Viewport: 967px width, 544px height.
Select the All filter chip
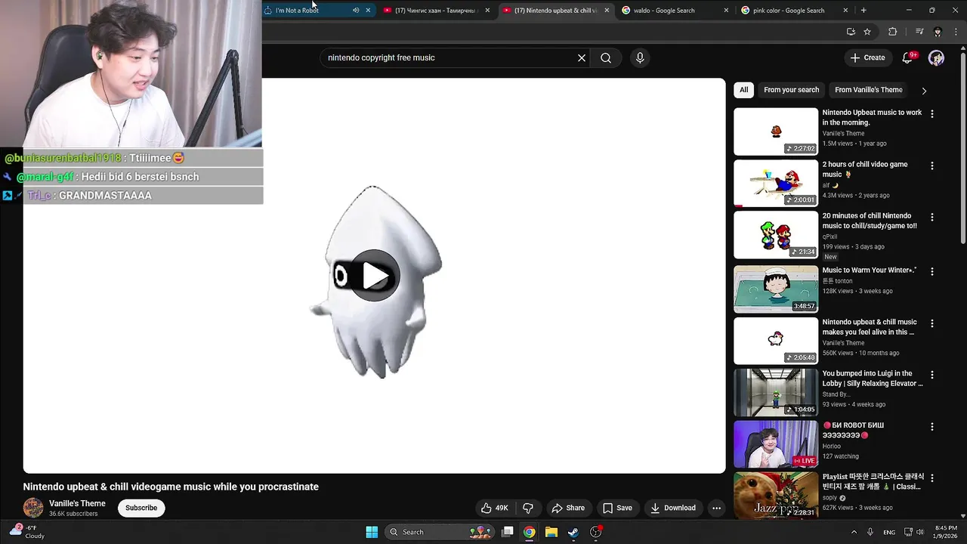743,90
